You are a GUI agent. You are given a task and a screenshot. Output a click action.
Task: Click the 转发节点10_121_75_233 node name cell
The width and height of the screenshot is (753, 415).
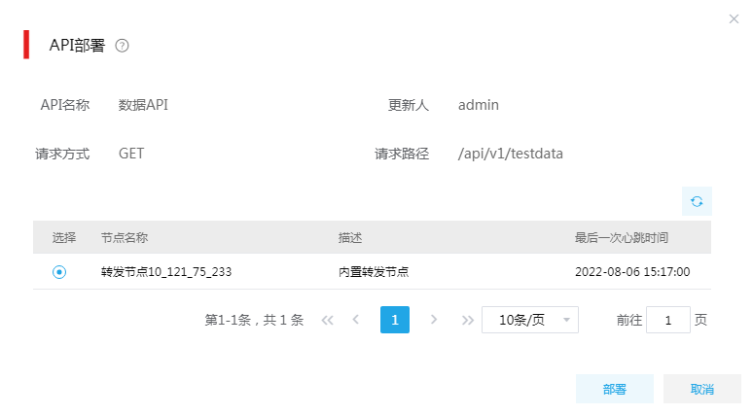166,272
